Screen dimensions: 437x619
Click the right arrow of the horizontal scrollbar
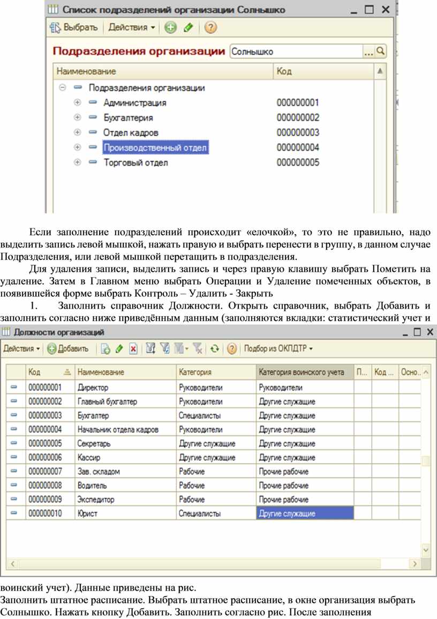pos(415,563)
